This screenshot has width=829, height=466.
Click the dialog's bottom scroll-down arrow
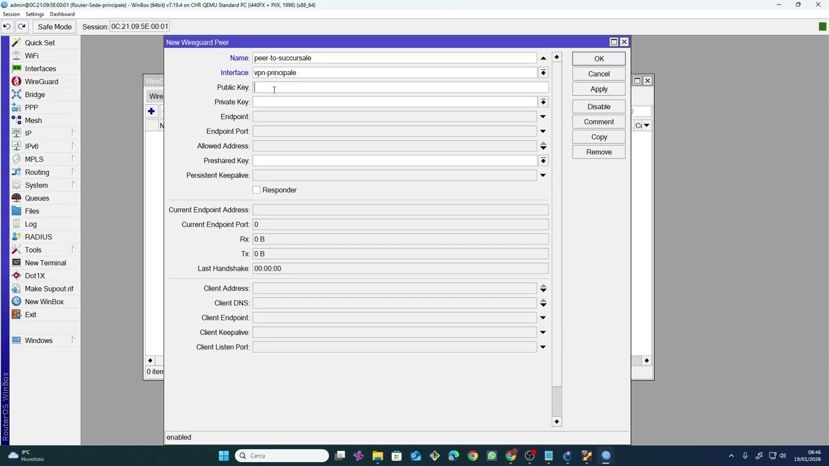tap(556, 422)
